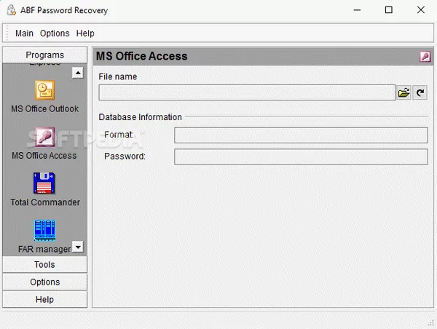Select the MS Office Access icon
The image size is (437, 329).
pyautogui.click(x=44, y=137)
